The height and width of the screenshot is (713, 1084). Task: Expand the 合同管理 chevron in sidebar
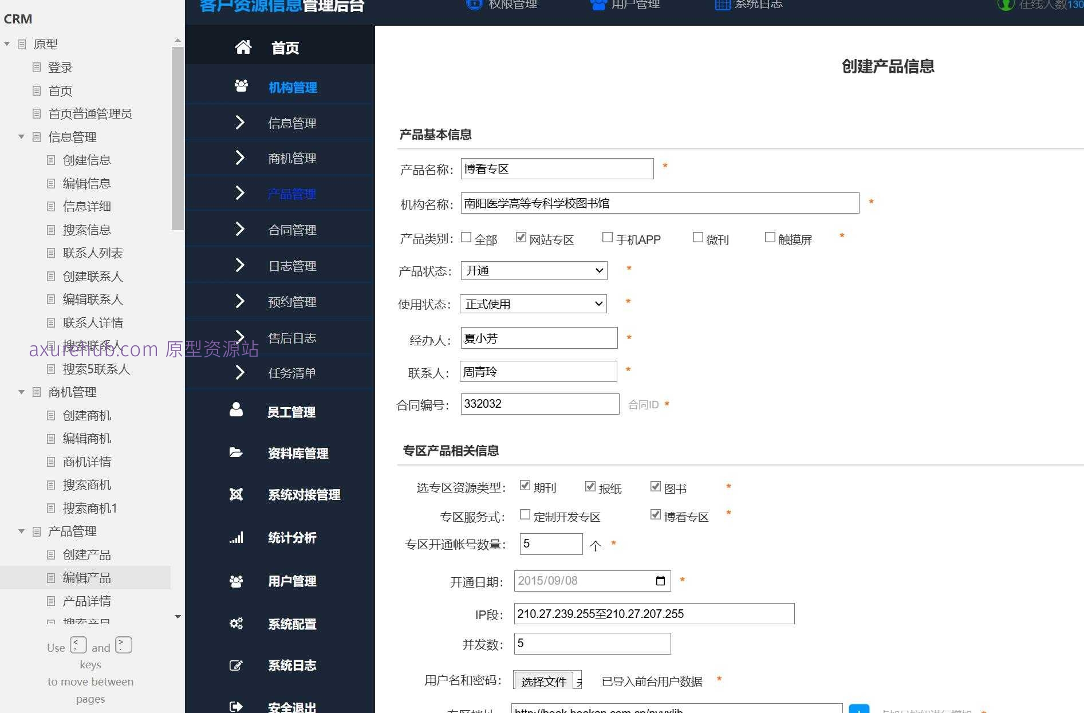pyautogui.click(x=239, y=229)
